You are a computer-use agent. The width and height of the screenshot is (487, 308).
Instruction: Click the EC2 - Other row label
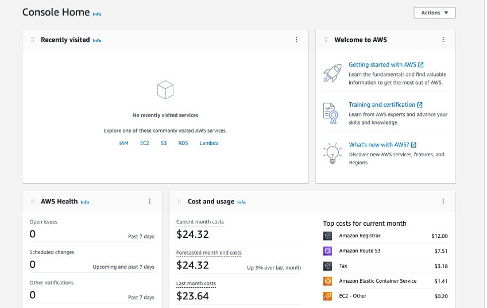click(353, 296)
